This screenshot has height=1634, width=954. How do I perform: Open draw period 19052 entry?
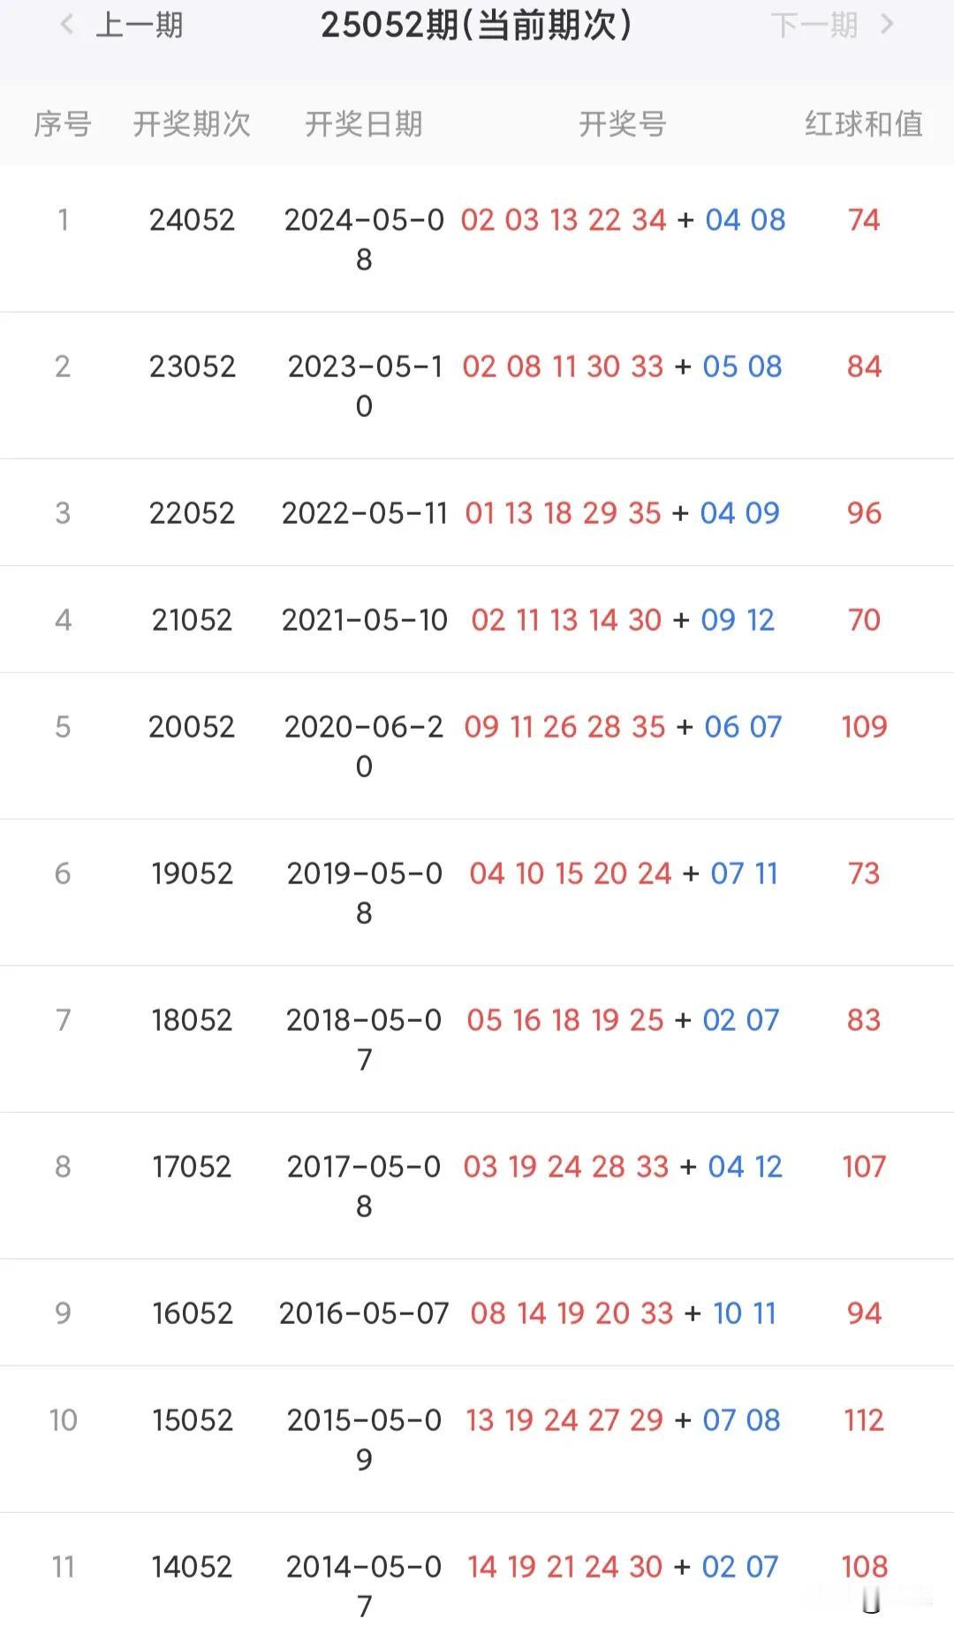192,874
